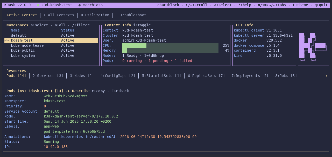The height and width of the screenshot is (157, 332).
Task: Click the a:all hint in Namespaces header
Action: [x=60, y=25]
